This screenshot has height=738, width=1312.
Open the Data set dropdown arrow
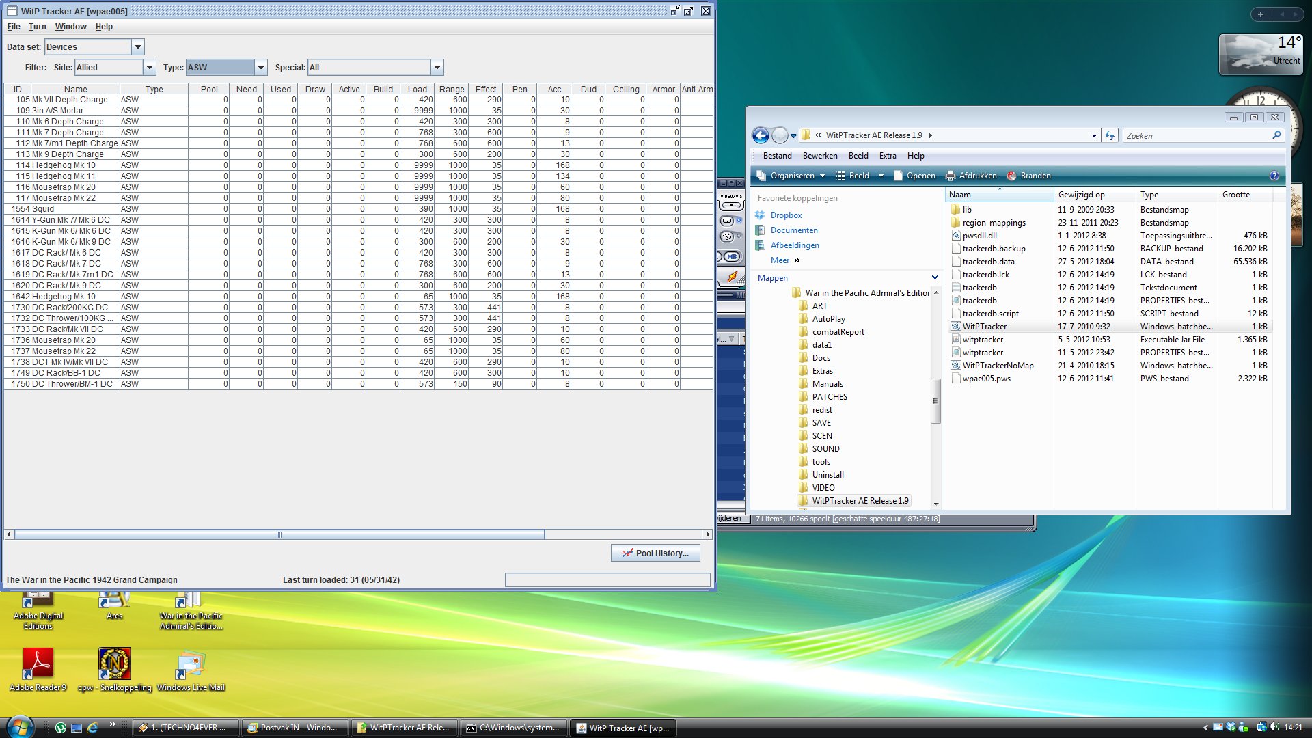tap(137, 47)
